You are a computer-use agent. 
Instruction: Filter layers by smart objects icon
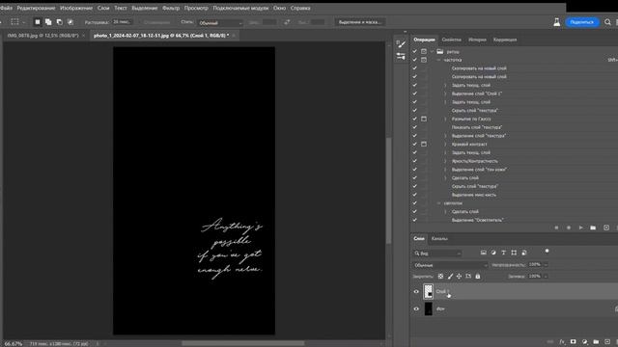click(523, 253)
